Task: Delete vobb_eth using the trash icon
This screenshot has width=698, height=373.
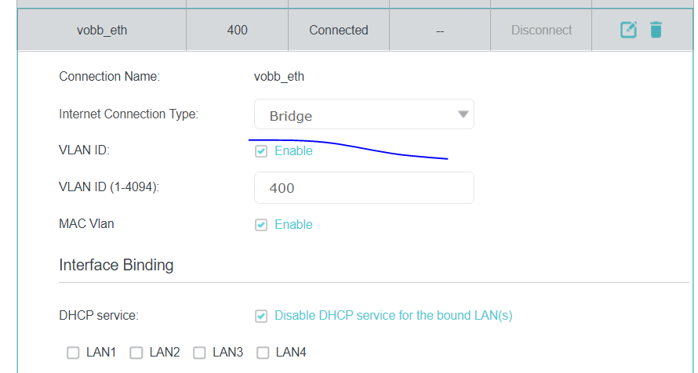Action: click(656, 30)
